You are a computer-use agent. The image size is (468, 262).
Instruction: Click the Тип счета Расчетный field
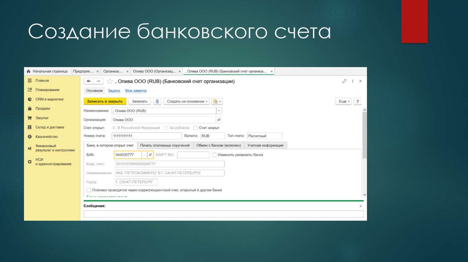tap(265, 136)
